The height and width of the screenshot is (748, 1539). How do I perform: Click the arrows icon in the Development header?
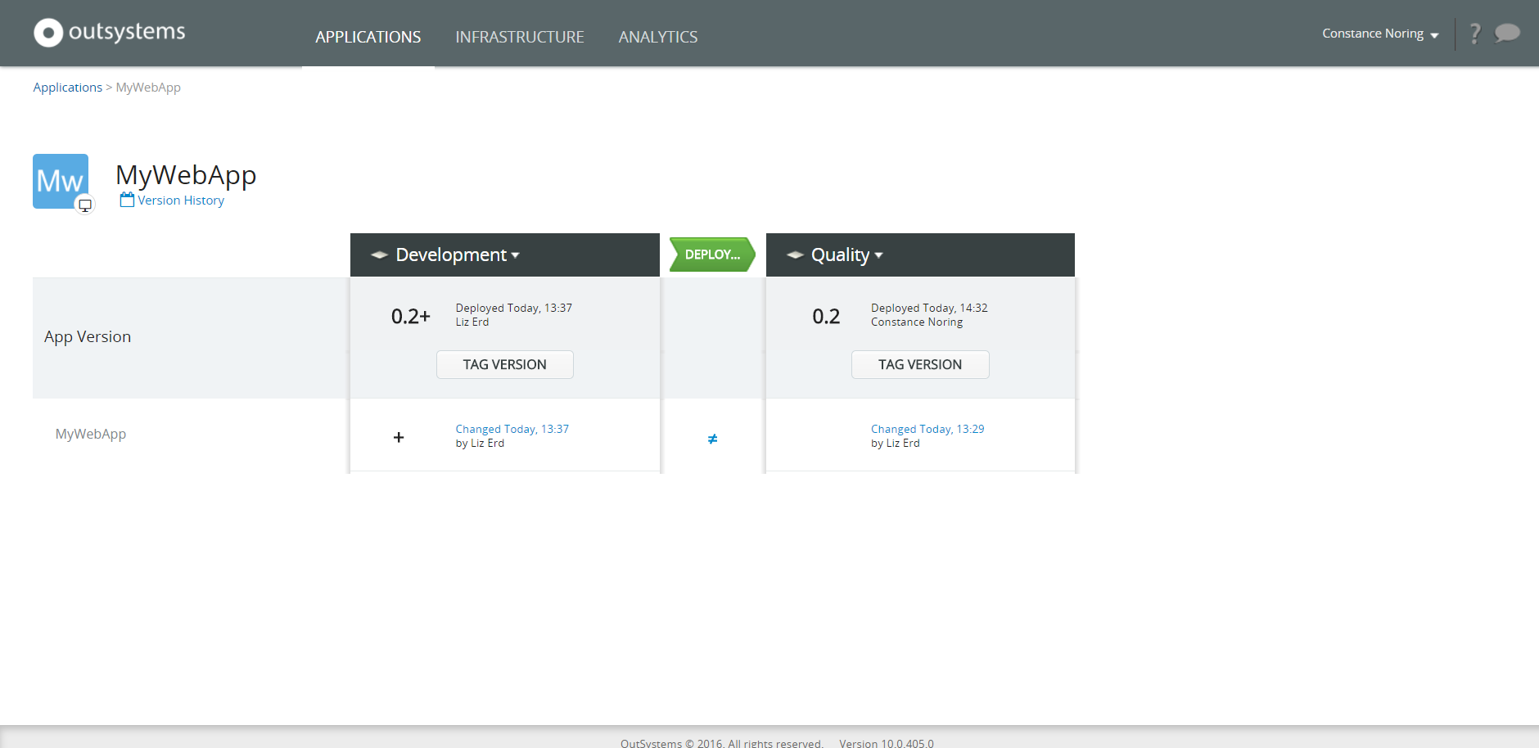pyautogui.click(x=379, y=255)
